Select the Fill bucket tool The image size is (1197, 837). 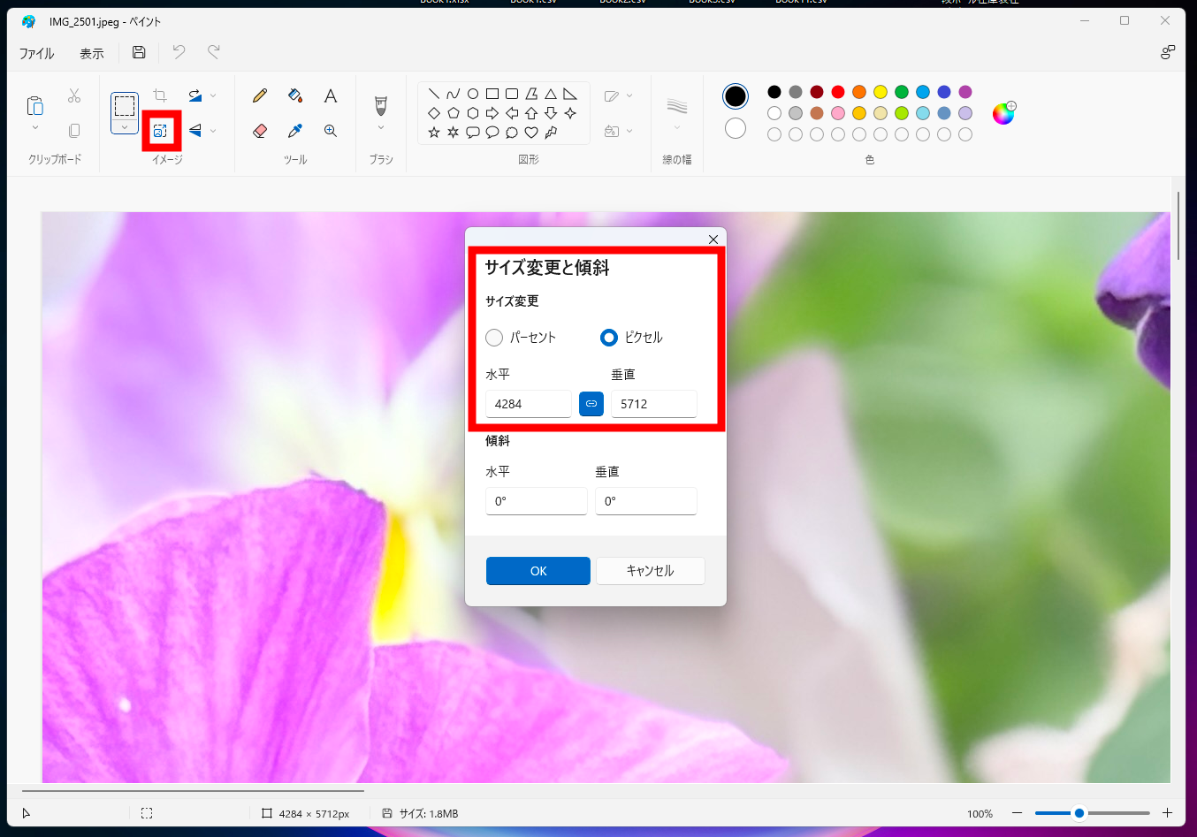295,95
